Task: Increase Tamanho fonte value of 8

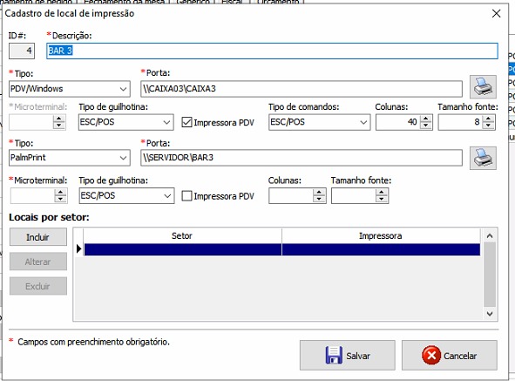Action: [x=488, y=119]
